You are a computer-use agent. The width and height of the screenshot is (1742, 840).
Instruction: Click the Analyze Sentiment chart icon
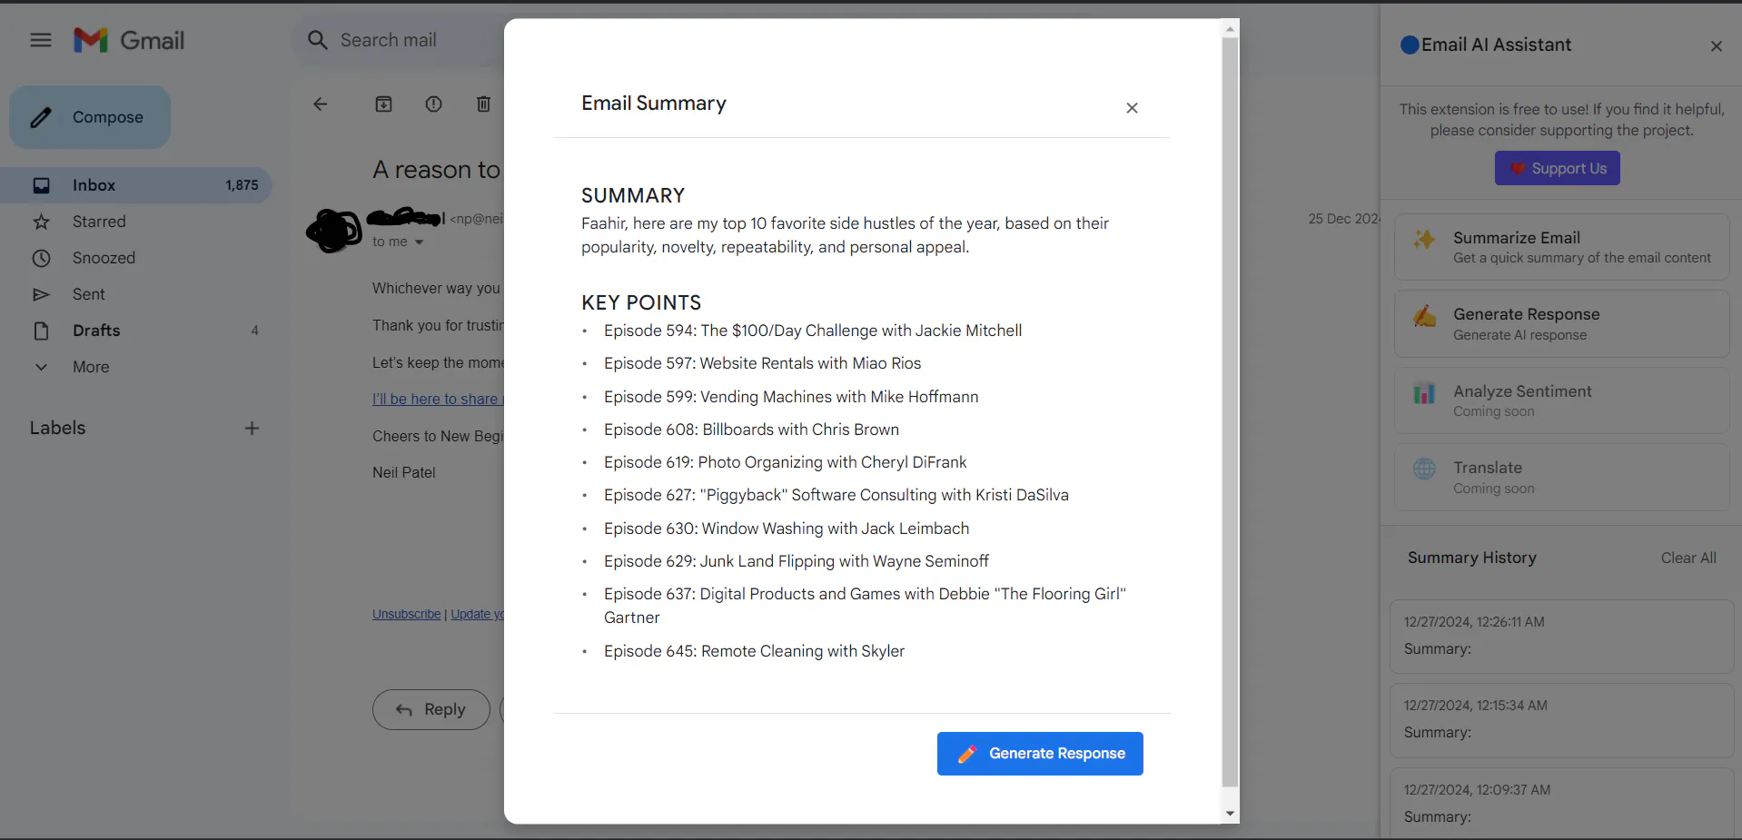click(1424, 393)
